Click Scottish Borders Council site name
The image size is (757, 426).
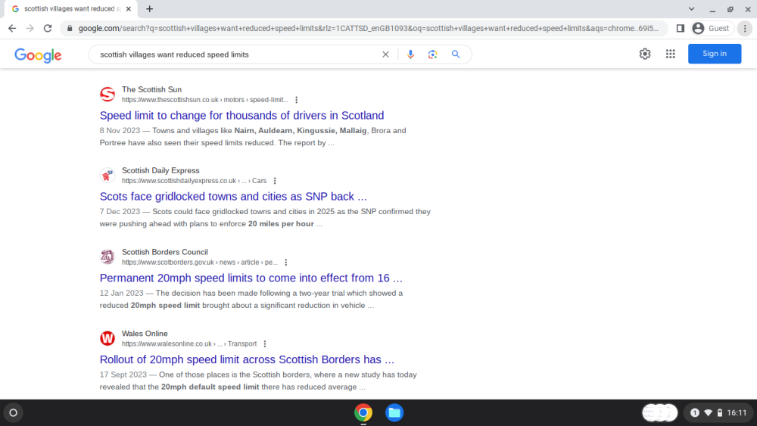click(164, 252)
